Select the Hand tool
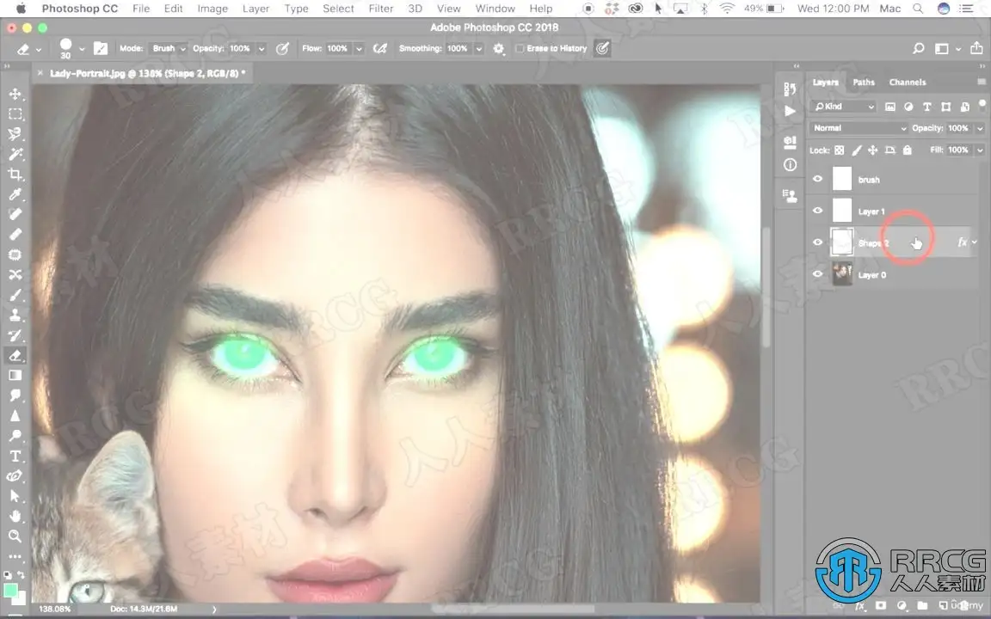This screenshot has height=619, width=991. click(15, 516)
